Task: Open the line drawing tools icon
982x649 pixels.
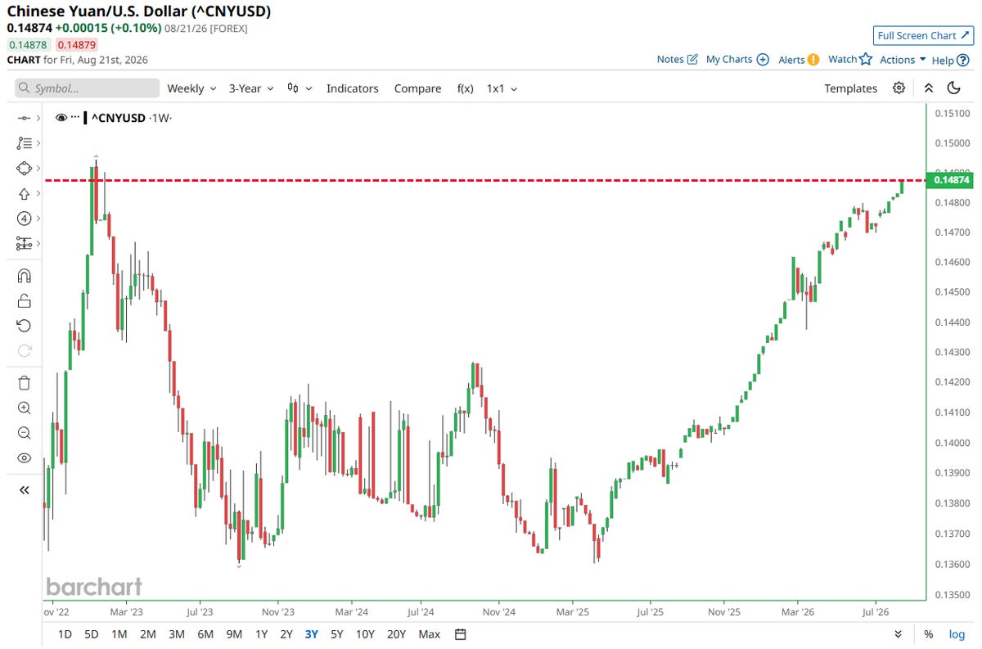Action: [24, 119]
